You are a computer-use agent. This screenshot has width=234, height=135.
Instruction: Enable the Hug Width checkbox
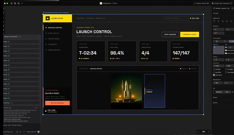214,72
